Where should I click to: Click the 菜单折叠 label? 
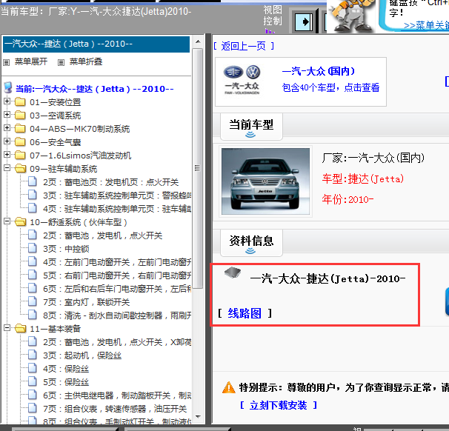[86, 61]
